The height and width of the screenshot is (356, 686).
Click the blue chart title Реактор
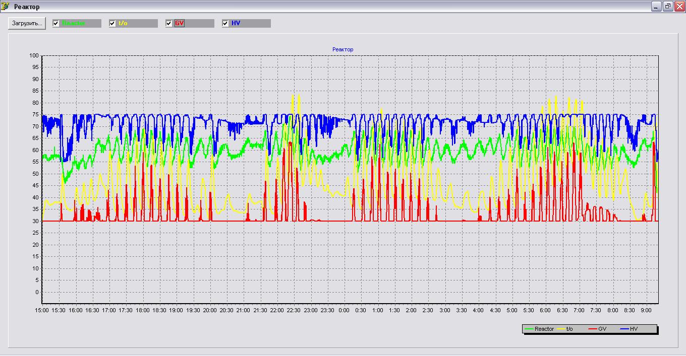[x=342, y=49]
